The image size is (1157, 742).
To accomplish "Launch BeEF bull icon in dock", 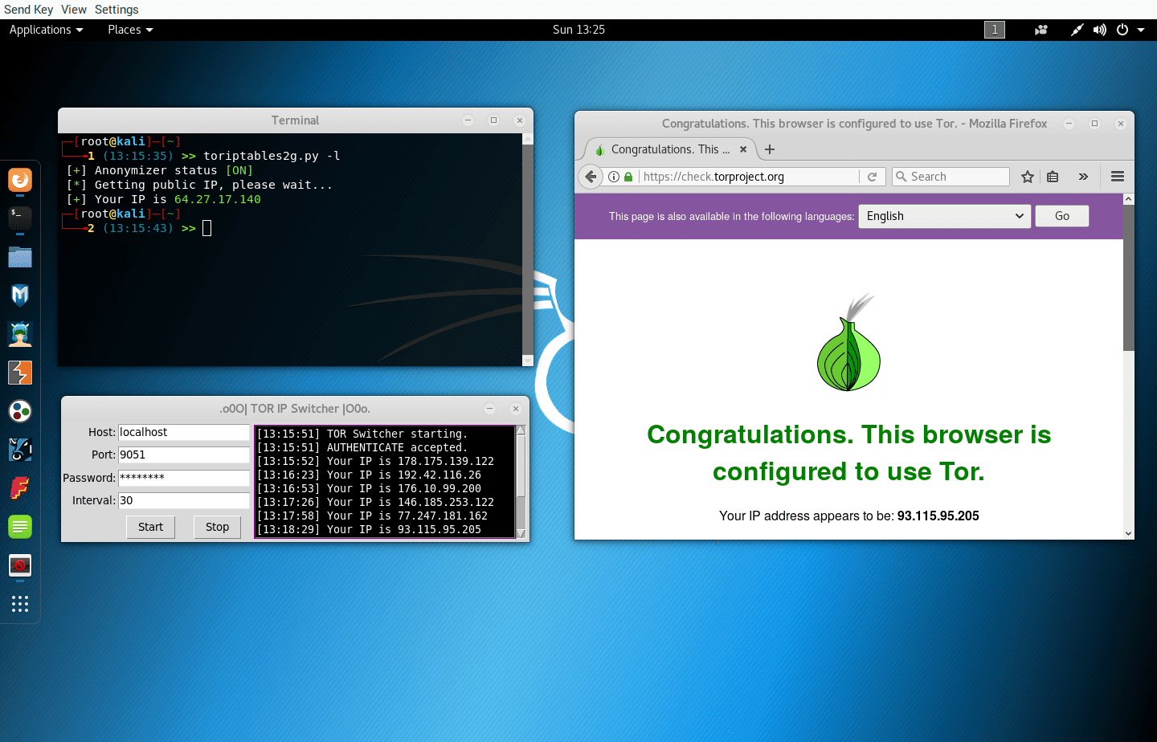I will click(20, 450).
